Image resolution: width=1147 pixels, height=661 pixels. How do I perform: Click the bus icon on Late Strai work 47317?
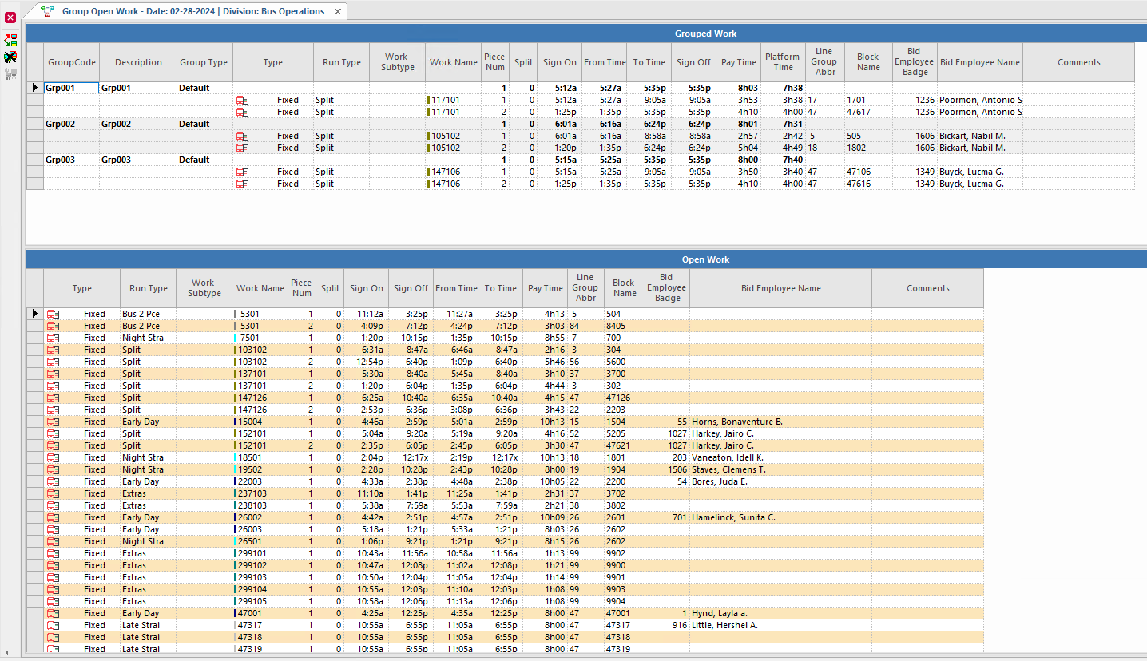click(52, 625)
